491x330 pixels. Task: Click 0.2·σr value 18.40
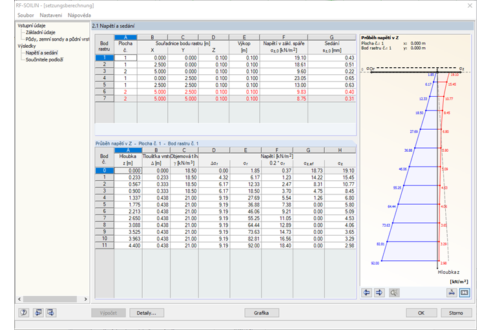[x=277, y=245]
